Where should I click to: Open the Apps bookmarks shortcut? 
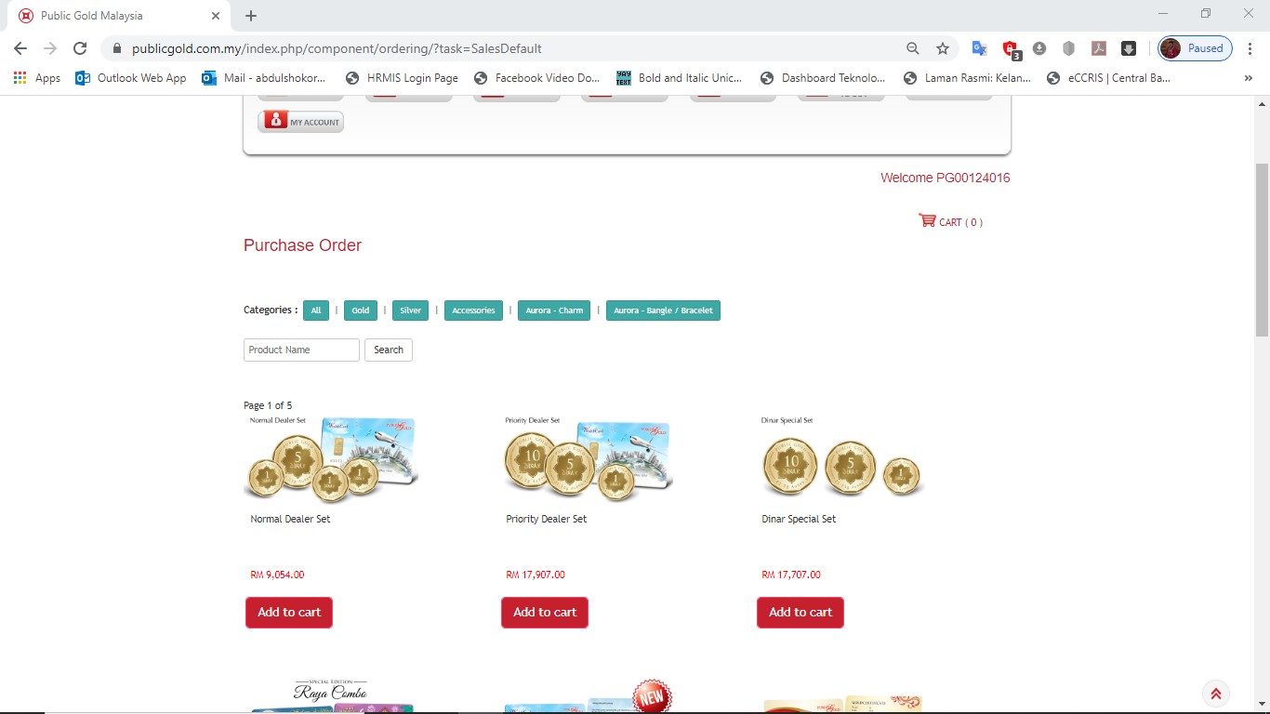(37, 78)
